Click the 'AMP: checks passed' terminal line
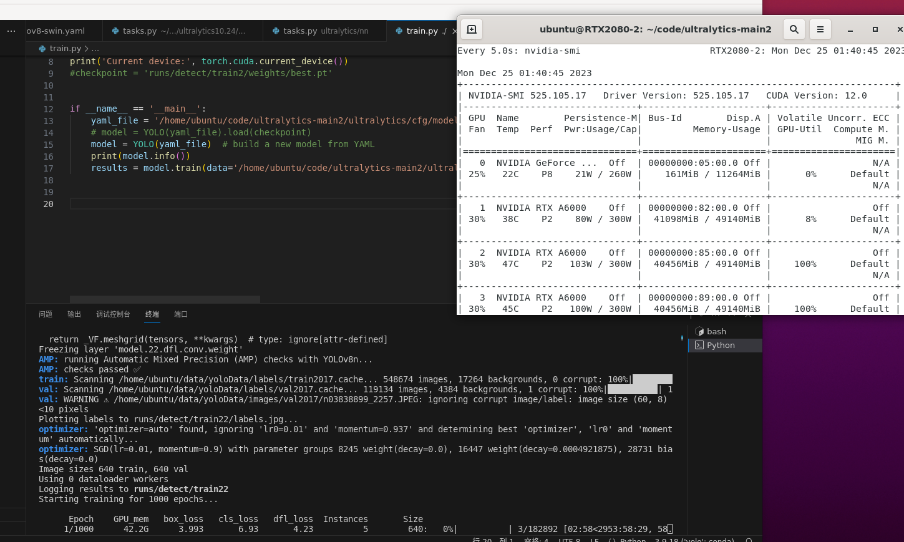 pyautogui.click(x=90, y=369)
